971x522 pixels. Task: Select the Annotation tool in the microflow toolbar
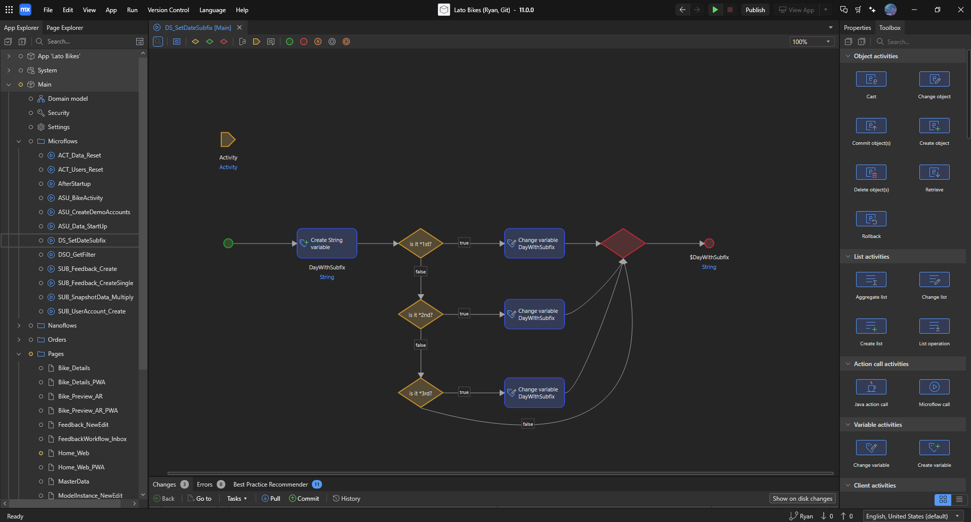(x=242, y=42)
